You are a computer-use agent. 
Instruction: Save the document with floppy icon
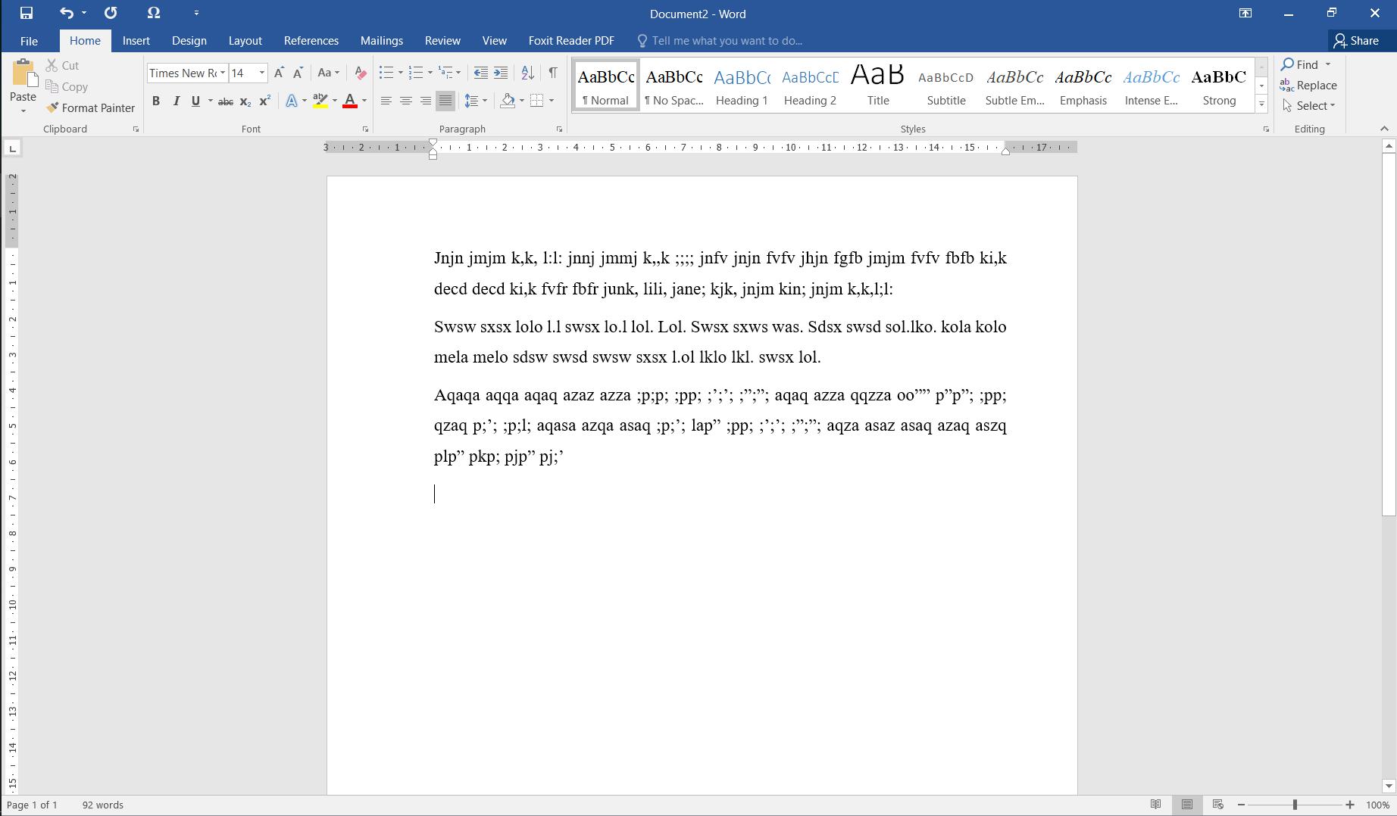tap(26, 13)
